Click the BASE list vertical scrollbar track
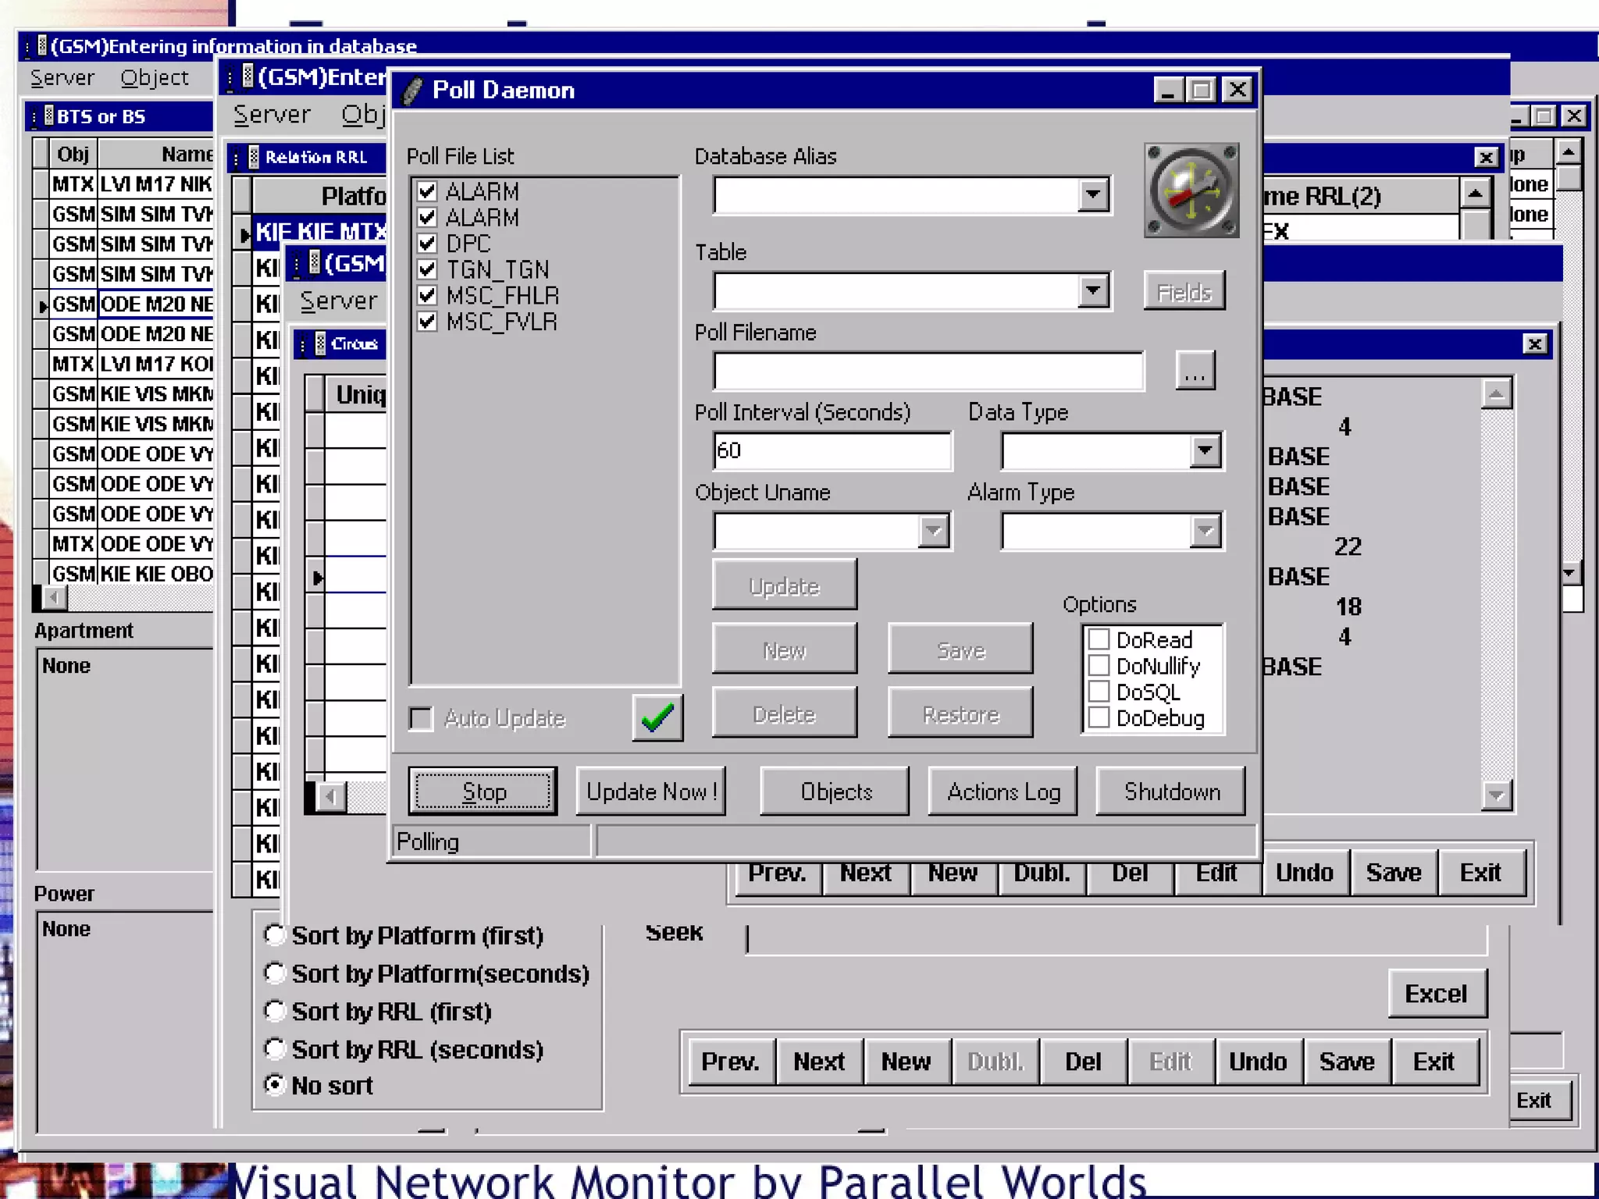The image size is (1599, 1199). tap(1496, 595)
